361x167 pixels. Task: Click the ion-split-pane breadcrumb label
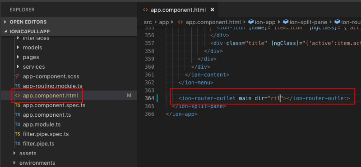tap(308, 22)
